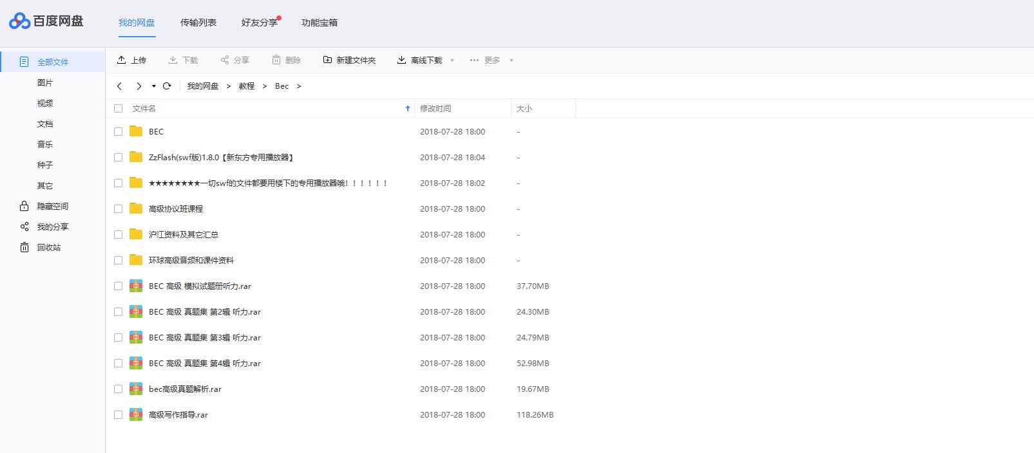The image size is (1034, 453).
Task: Check the box for ZzFlash folder
Action: (x=118, y=157)
